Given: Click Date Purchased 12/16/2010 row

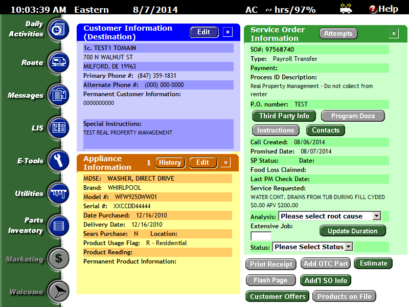Looking at the screenshot, I should [157, 215].
